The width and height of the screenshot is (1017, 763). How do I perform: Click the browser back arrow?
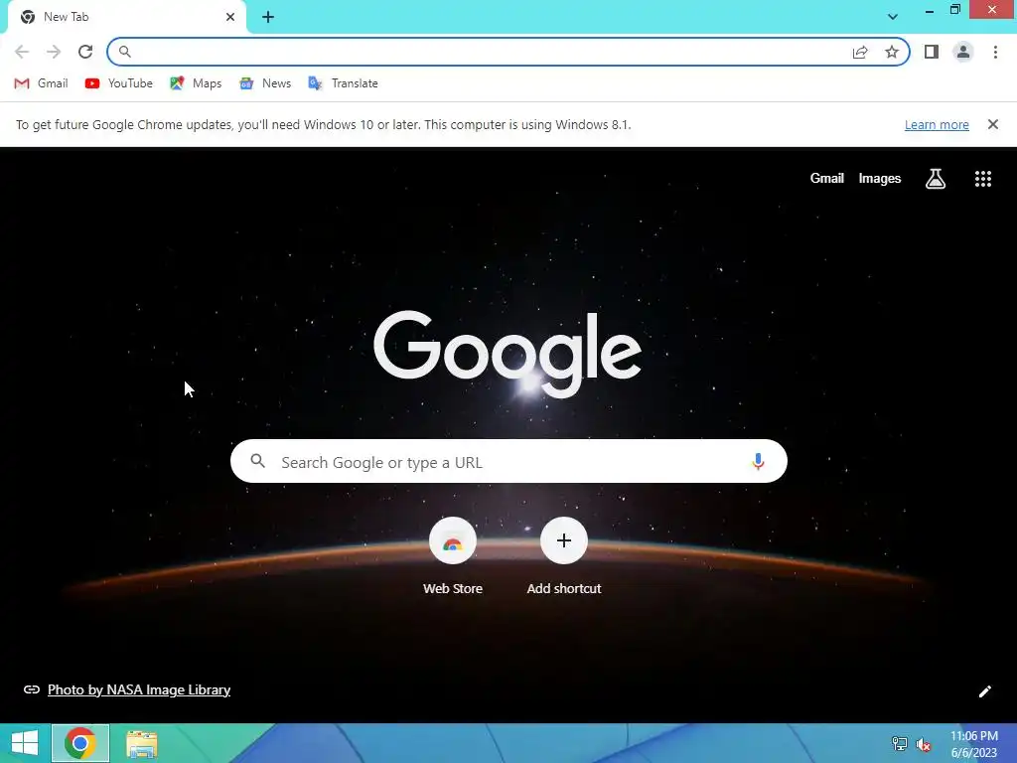[22, 52]
